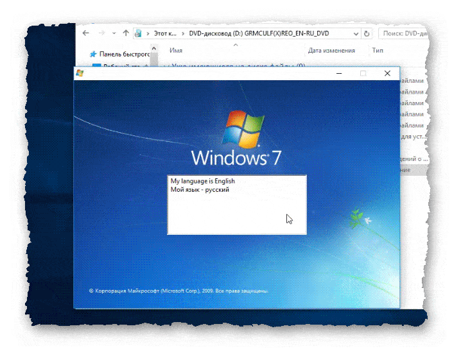This screenshot has width=452, height=349.
Task: Minimize the Windows 7 setup window
Action: pyautogui.click(x=339, y=73)
